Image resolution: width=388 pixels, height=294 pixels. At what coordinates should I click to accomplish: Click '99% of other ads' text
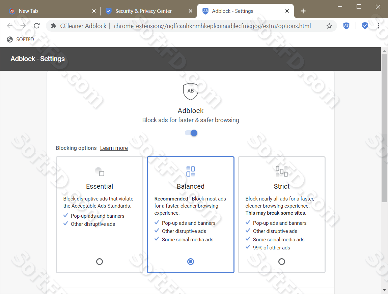pos(272,248)
